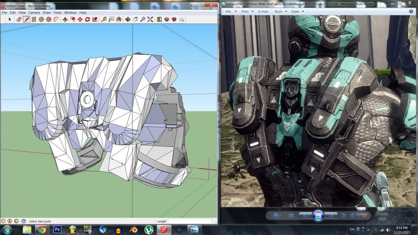The height and width of the screenshot is (235, 418).
Task: Click the actual size button in Photo Viewer
Action: 291,215
